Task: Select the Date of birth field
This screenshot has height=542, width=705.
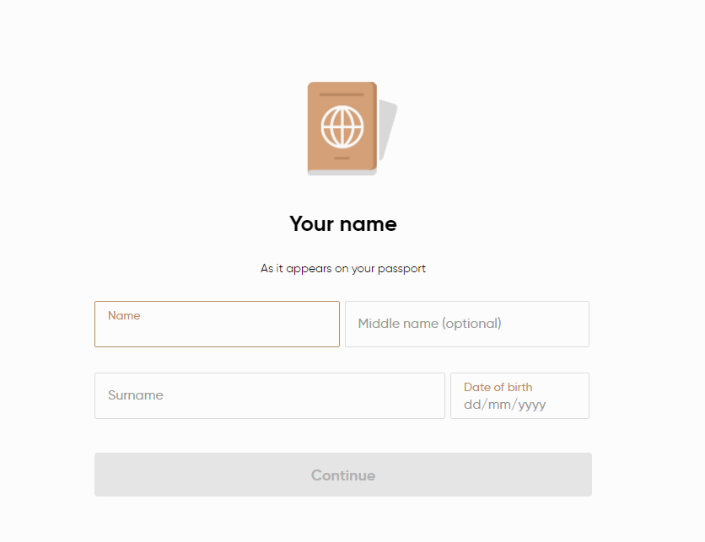Action: coord(519,395)
